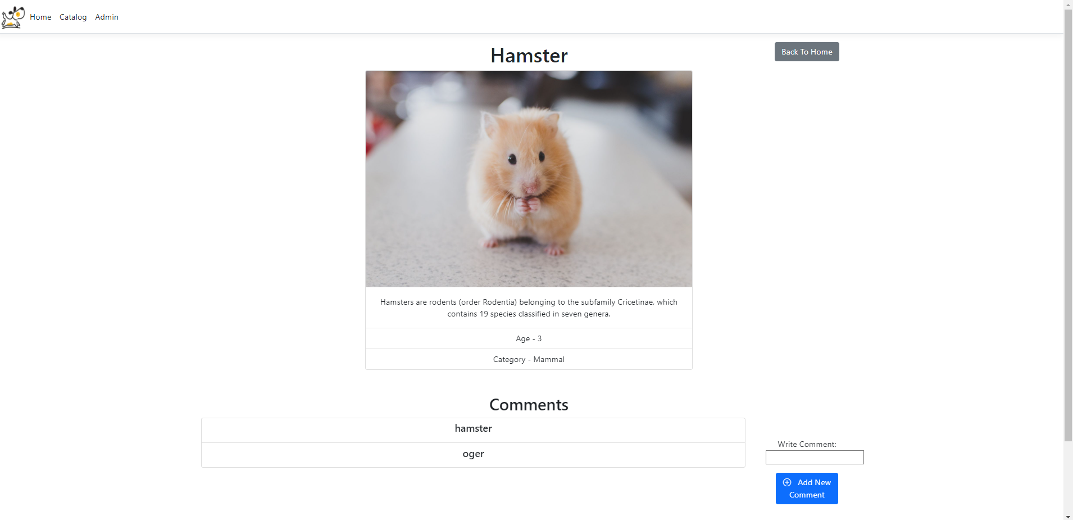The height and width of the screenshot is (520, 1073).
Task: Click the scrollbar up arrow
Action: [x=1068, y=4]
